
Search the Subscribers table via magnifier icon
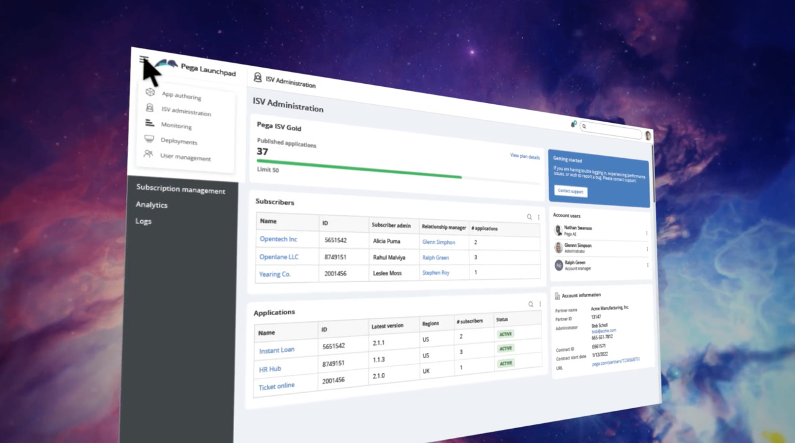click(x=529, y=217)
